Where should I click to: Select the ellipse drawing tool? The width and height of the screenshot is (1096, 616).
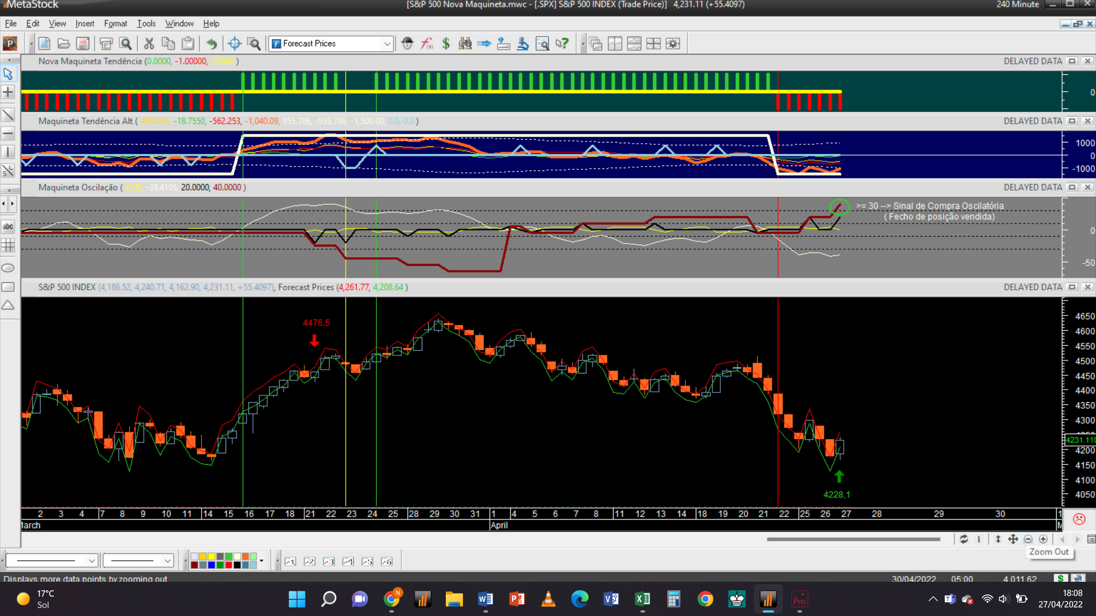(8, 268)
